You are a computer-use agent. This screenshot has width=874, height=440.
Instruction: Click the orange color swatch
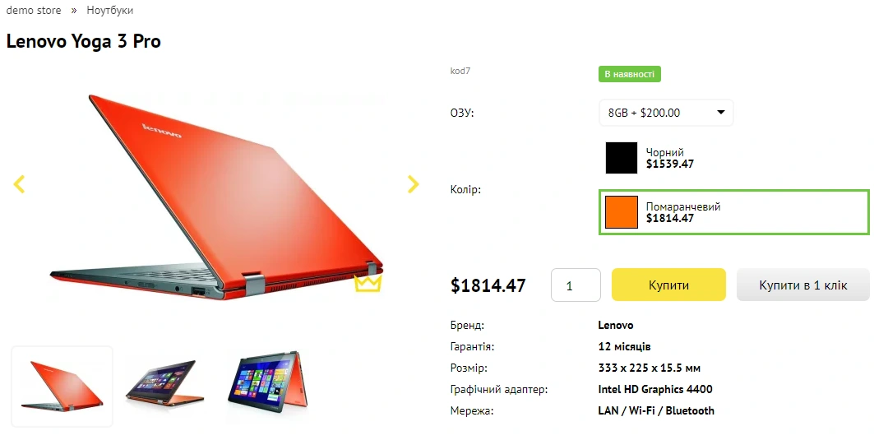pyautogui.click(x=622, y=212)
